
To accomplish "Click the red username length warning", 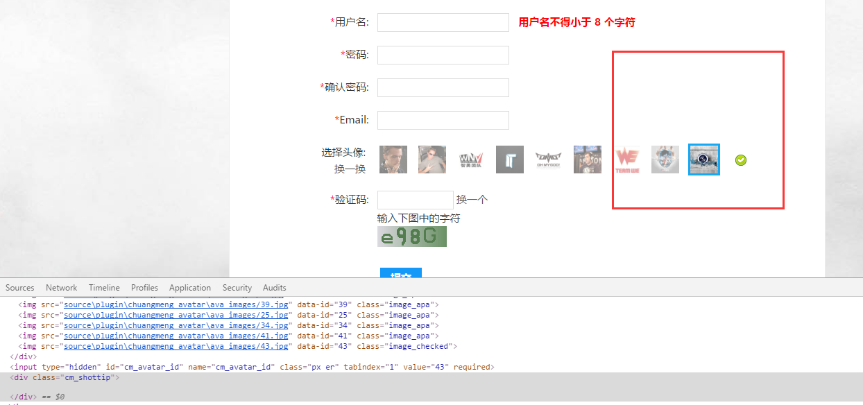I will tap(576, 22).
